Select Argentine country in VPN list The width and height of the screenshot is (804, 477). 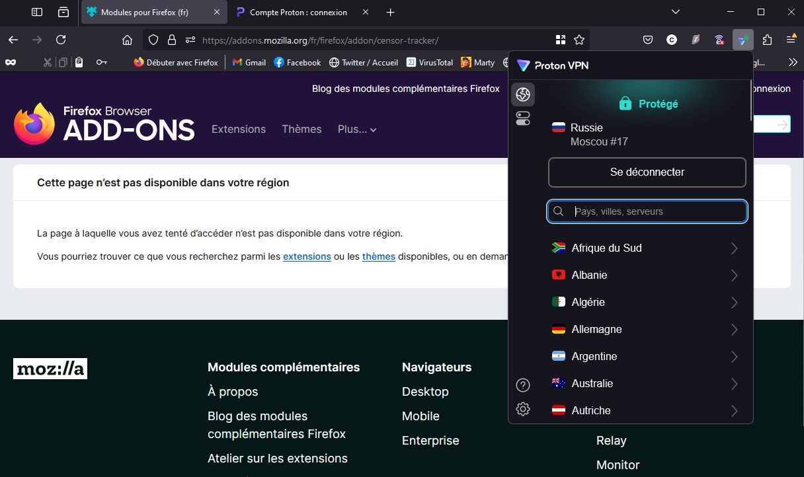click(594, 356)
